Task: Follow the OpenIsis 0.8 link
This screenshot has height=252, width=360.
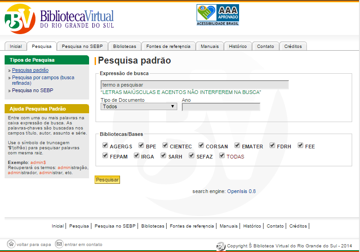Action: click(x=241, y=191)
